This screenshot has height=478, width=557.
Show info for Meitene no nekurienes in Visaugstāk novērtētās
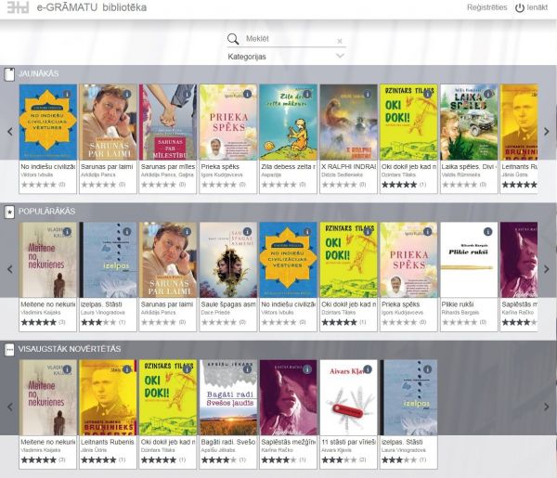67,369
